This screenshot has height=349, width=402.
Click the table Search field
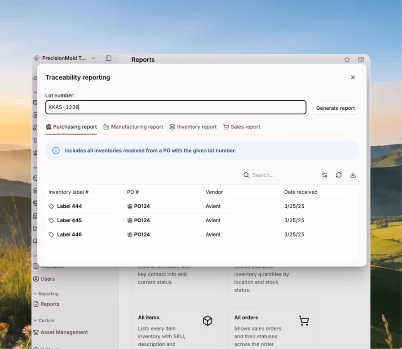click(277, 175)
